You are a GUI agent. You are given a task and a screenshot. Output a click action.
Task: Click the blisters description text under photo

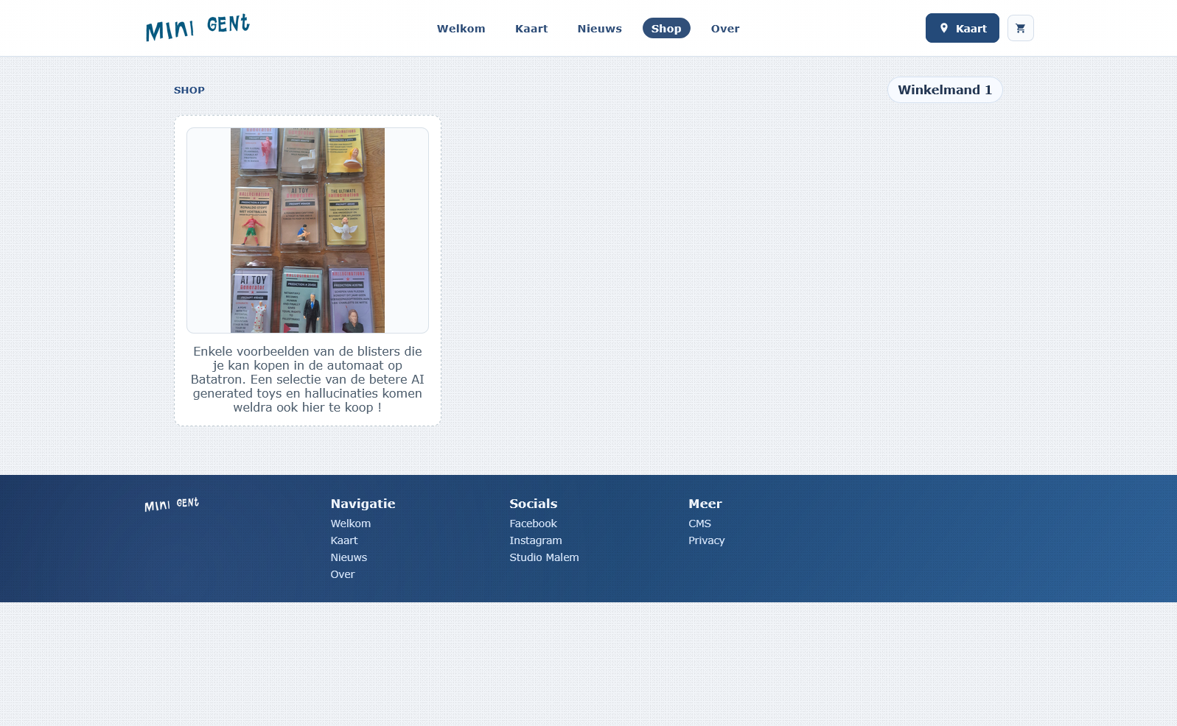click(307, 379)
